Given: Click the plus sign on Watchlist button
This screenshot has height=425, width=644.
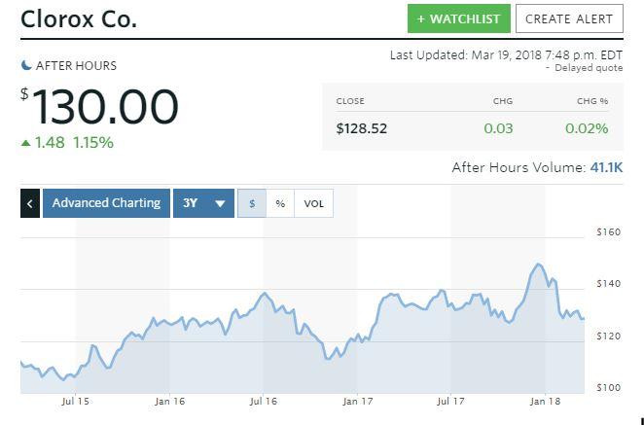Looking at the screenshot, I should coord(420,18).
